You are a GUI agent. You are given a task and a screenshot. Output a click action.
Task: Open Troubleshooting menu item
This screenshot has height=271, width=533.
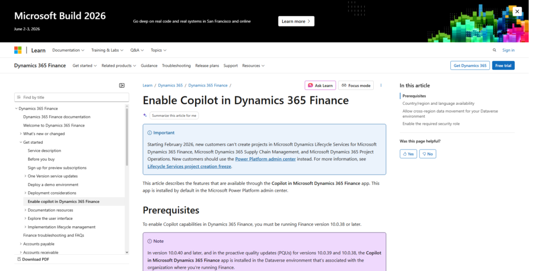(x=176, y=66)
